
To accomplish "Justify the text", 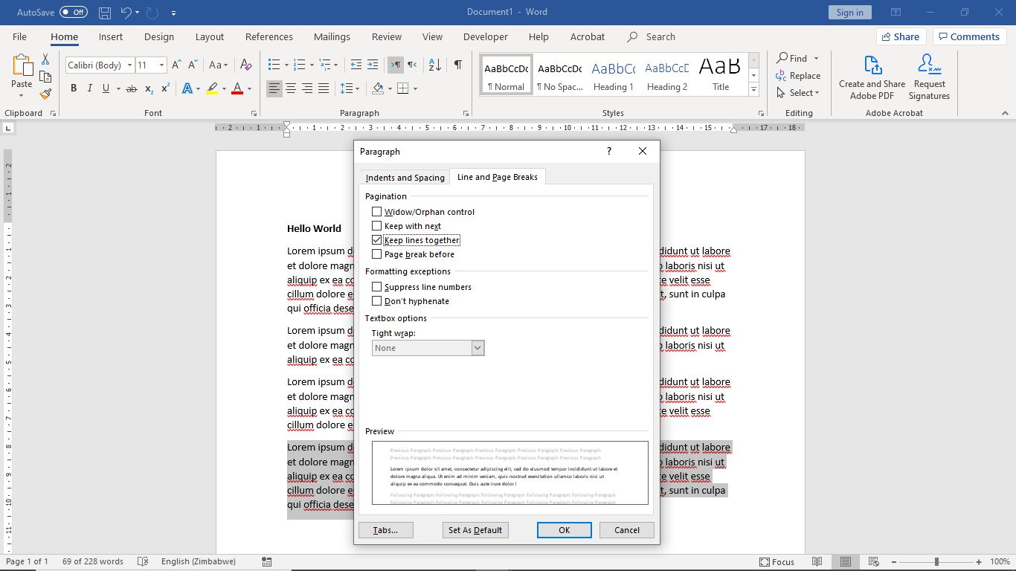I will pos(324,88).
